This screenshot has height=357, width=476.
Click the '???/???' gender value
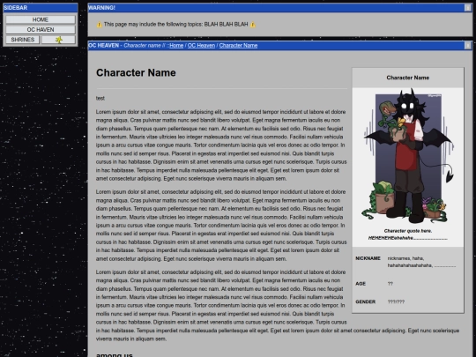coord(396,301)
